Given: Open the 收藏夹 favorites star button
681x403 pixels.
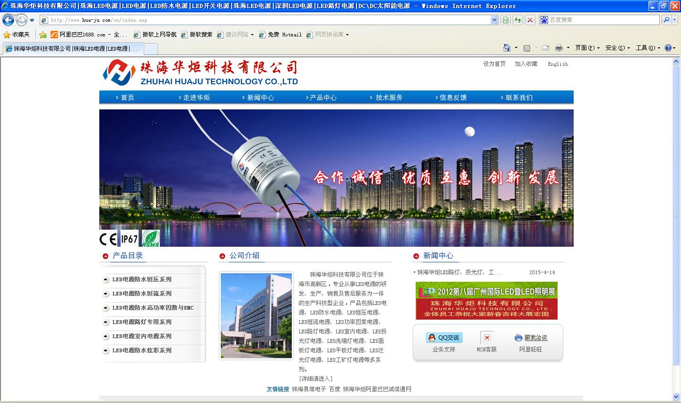Looking at the screenshot, I should tap(17, 35).
